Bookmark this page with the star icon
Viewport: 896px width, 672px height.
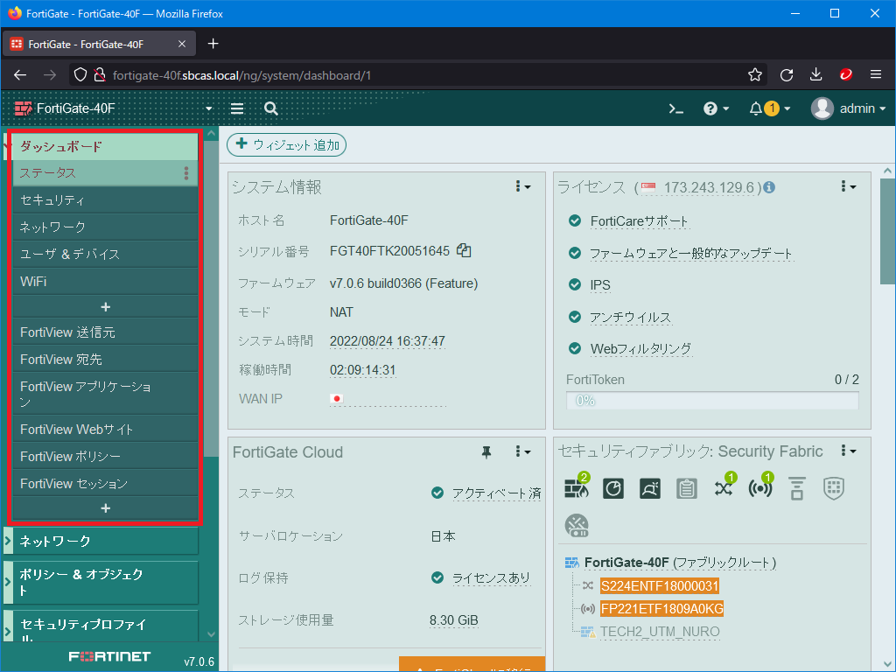[755, 75]
